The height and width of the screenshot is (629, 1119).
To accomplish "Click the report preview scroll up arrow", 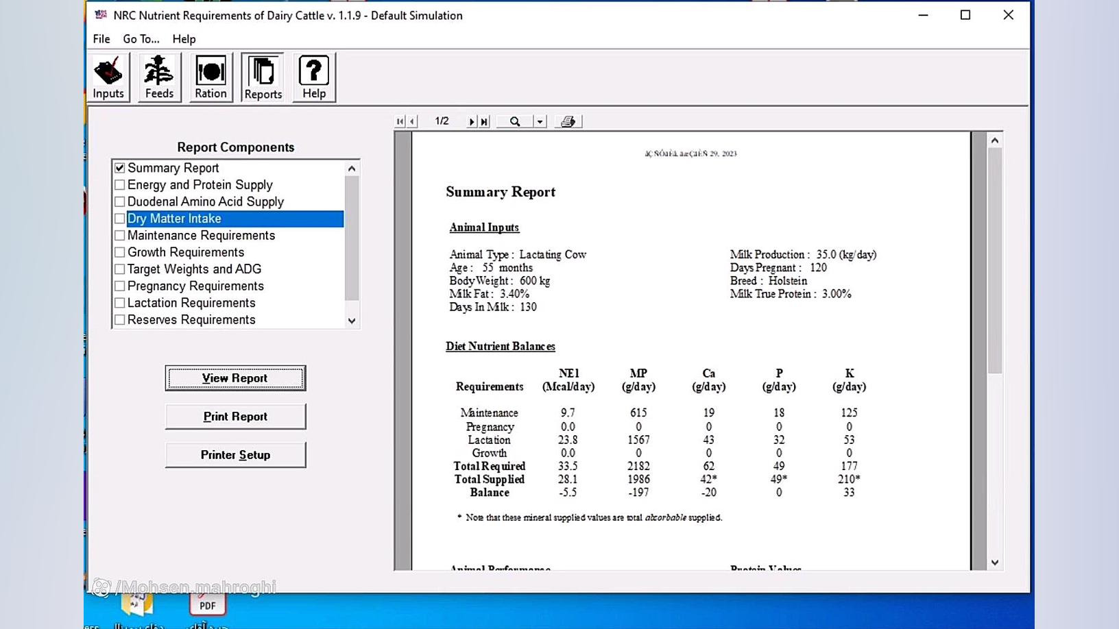I will tap(995, 140).
